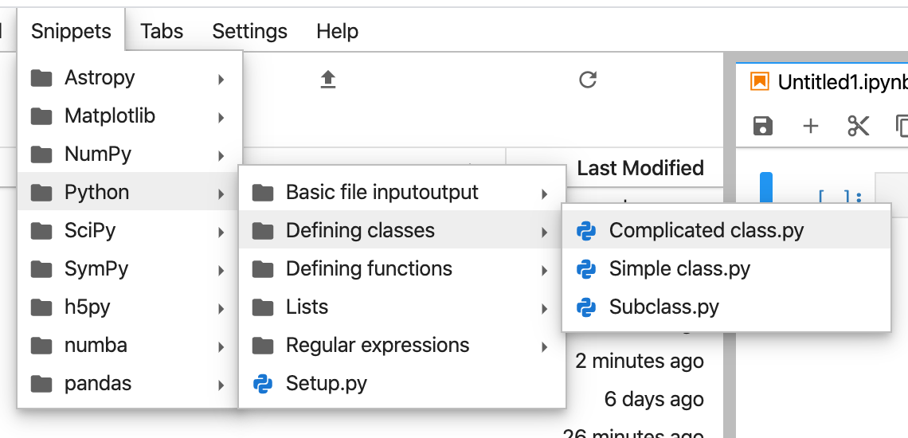Switch to the Untitled1.ipynb tab
The image size is (908, 438).
point(840,82)
